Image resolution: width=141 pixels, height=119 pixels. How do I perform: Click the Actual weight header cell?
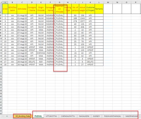82,9
